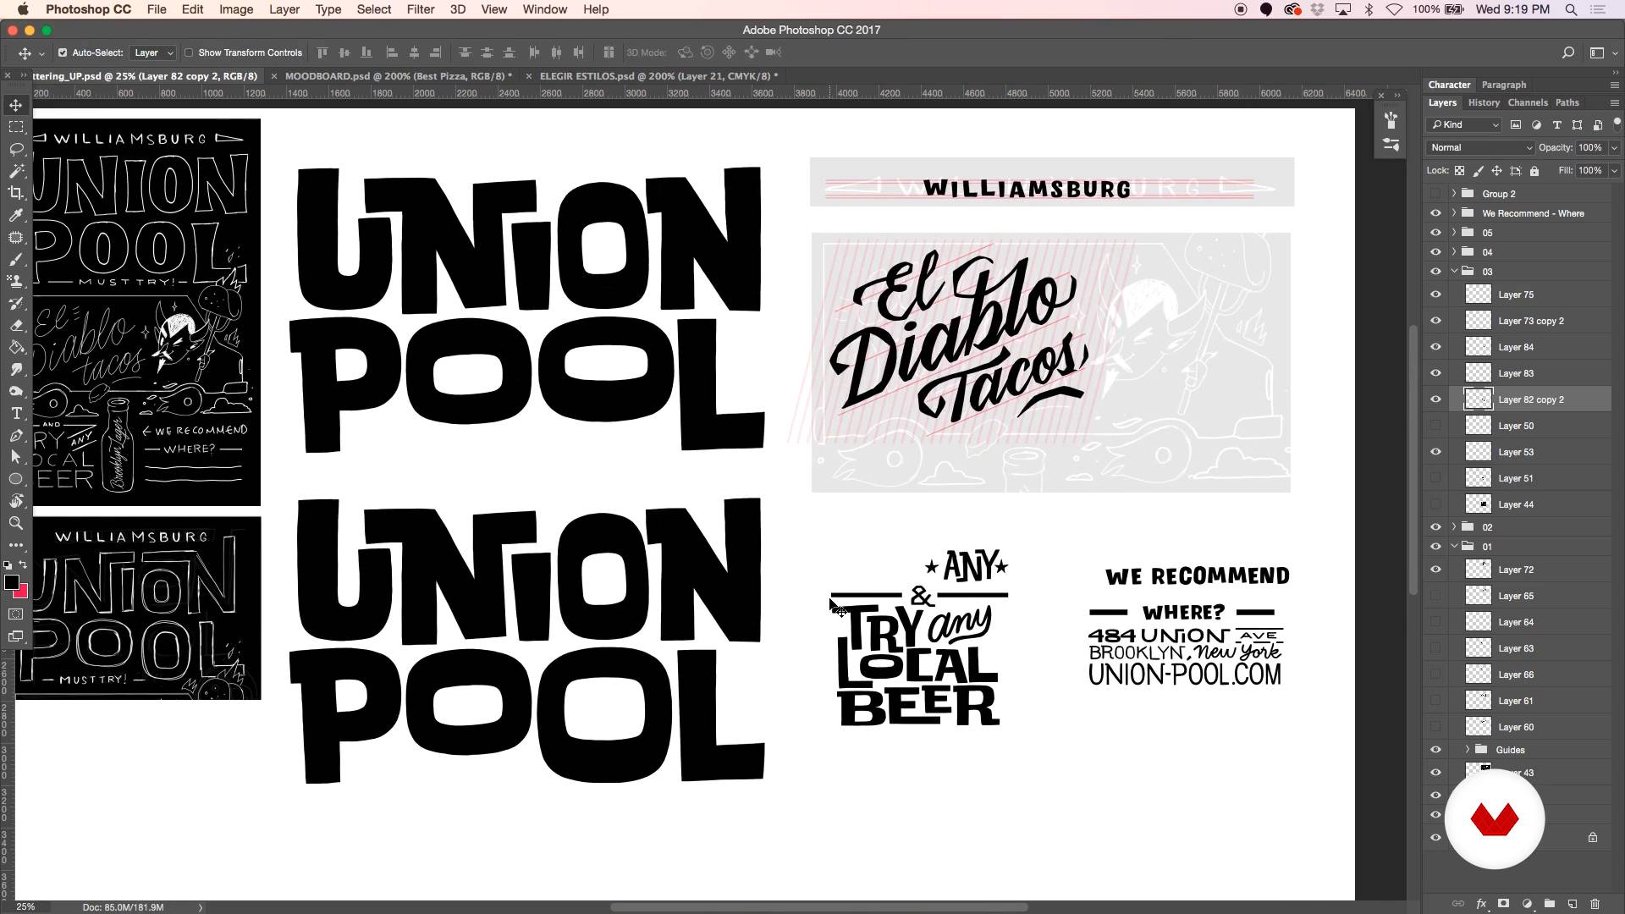The width and height of the screenshot is (1625, 914).
Task: Select the Horizontal Type tool
Action: tap(16, 413)
